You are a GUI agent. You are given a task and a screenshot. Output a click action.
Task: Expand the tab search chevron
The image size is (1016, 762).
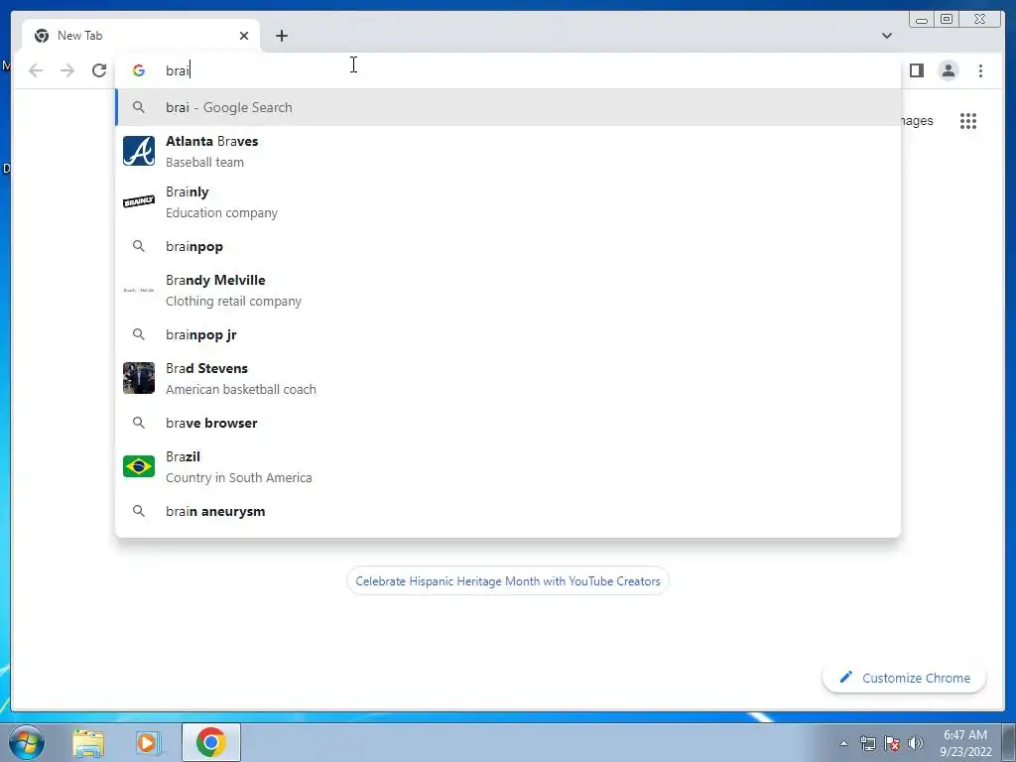(x=886, y=36)
